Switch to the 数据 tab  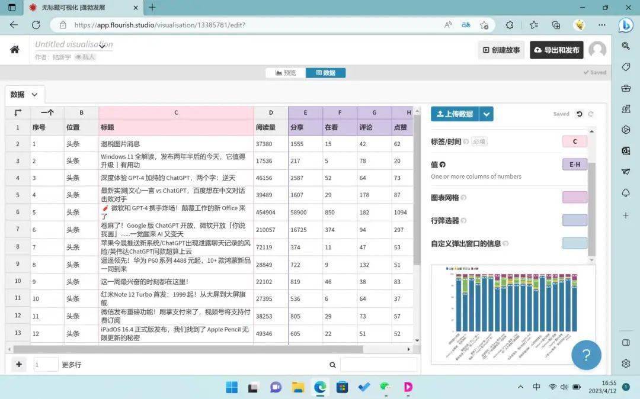pyautogui.click(x=326, y=73)
